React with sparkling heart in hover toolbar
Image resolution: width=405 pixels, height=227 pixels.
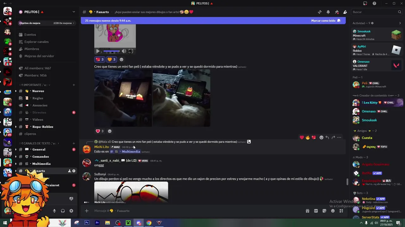(314, 137)
